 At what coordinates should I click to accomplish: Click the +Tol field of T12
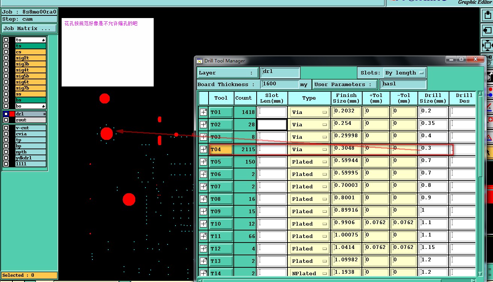376,249
